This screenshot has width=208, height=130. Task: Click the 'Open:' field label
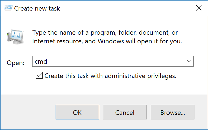pos(15,63)
